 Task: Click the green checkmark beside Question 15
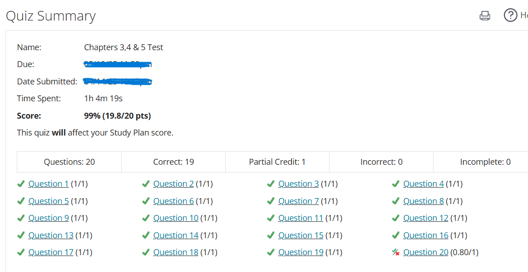click(271, 235)
